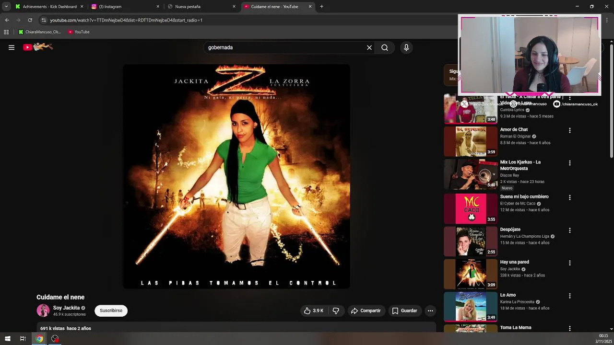This screenshot has height=345, width=614.
Task: Open more actions ellipsis below video
Action: (x=430, y=310)
